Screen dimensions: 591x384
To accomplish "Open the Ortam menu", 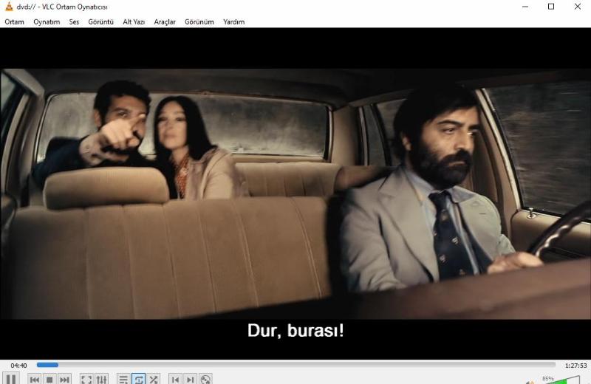I will [x=14, y=22].
